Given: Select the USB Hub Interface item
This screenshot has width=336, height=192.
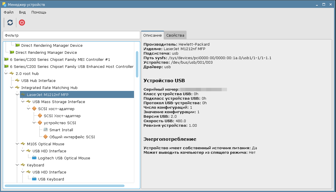Looking at the screenshot, I should click(38, 81).
